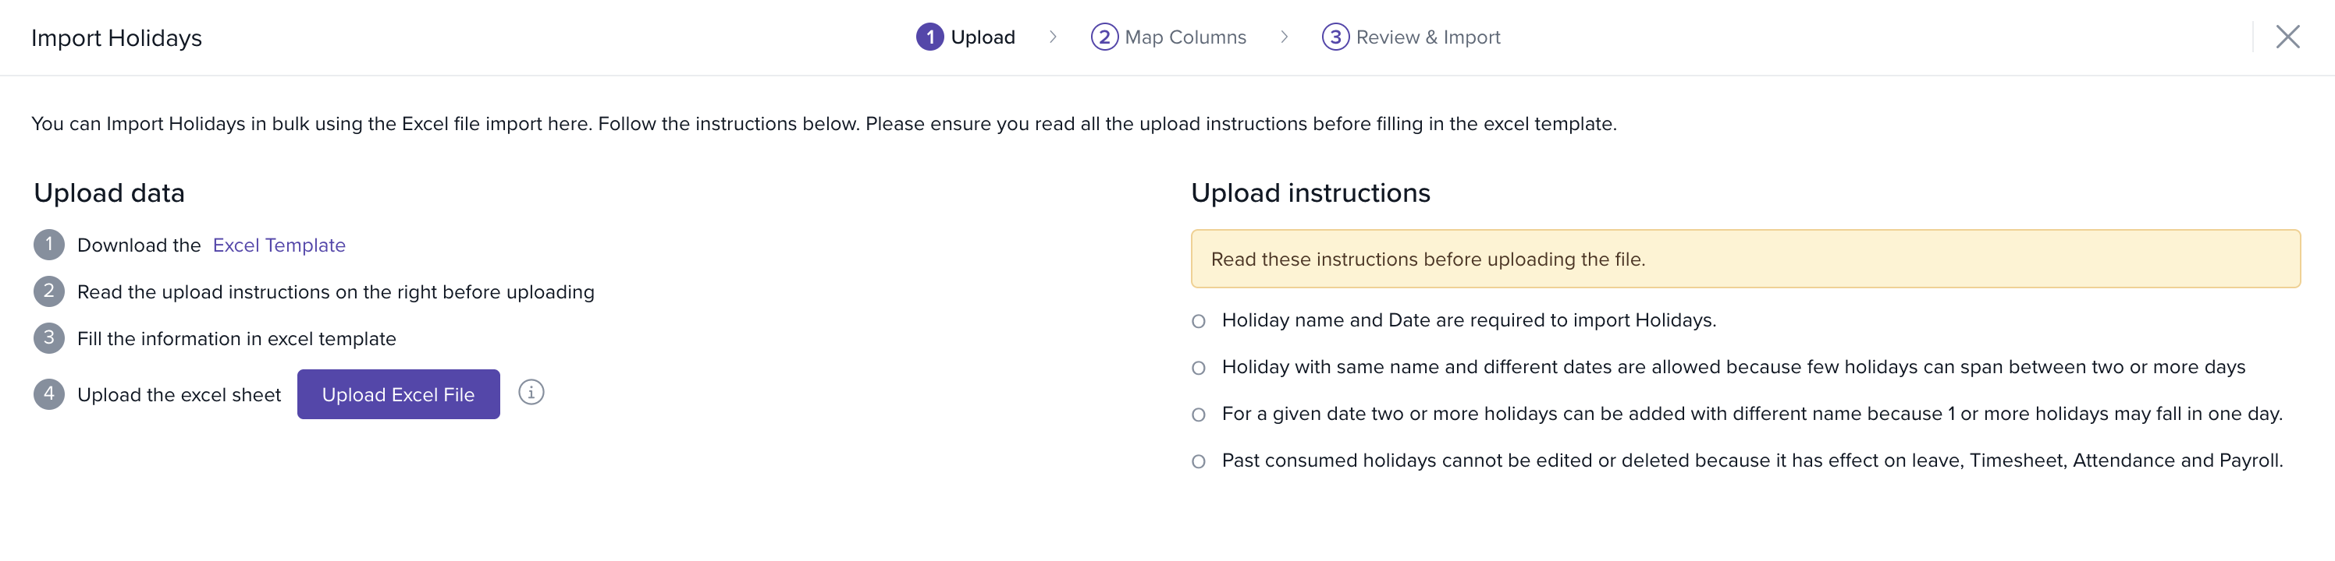Screen dimensions: 2335x561
Task: Select the Upload step label
Action: pos(983,37)
